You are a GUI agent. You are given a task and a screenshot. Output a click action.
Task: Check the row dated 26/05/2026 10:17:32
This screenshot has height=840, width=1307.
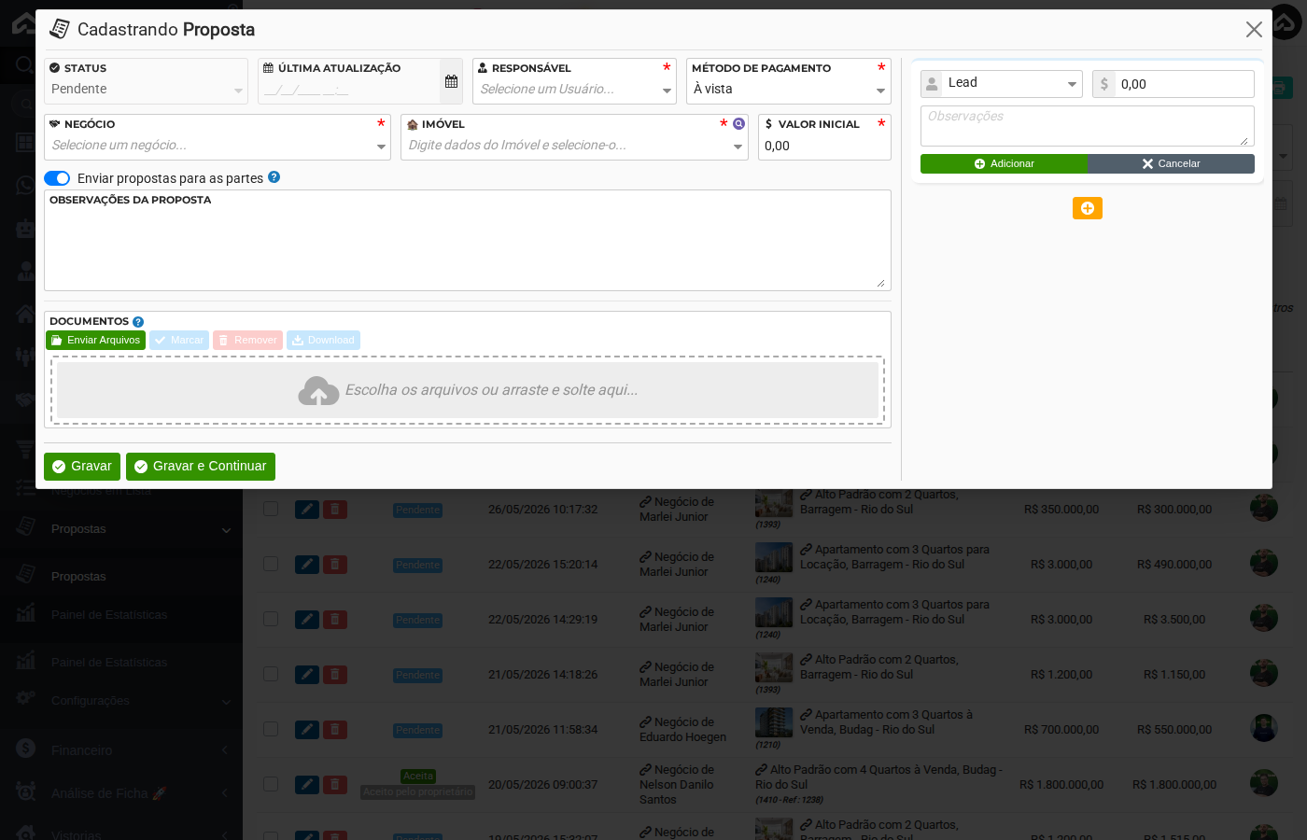[x=271, y=509]
